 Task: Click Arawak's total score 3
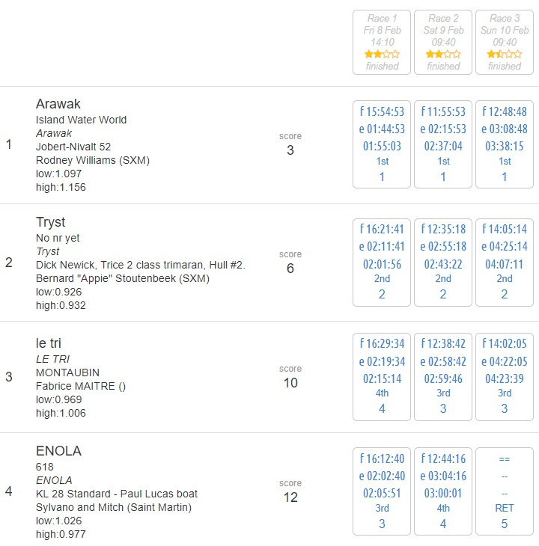[290, 150]
